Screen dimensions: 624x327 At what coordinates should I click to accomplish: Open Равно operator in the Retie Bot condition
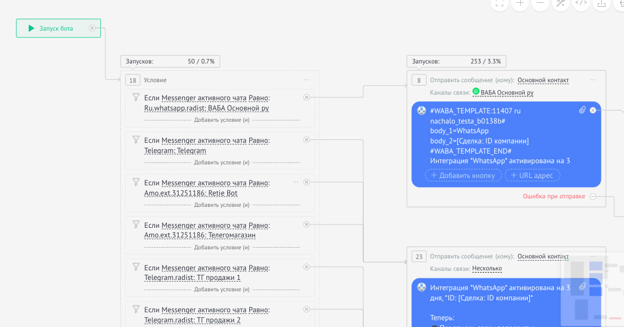(x=258, y=183)
